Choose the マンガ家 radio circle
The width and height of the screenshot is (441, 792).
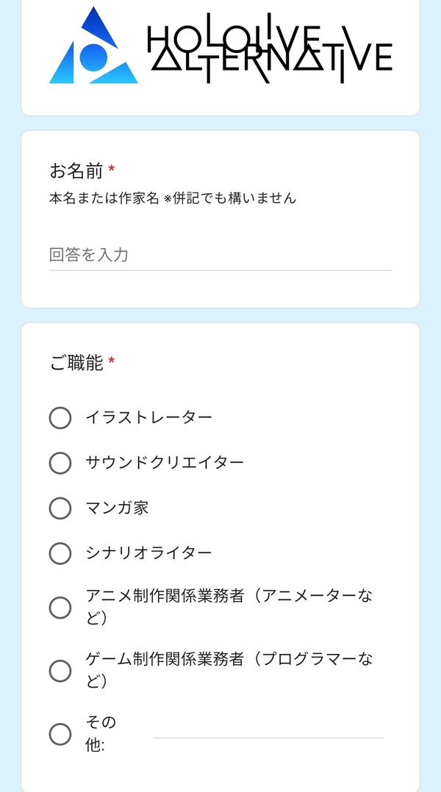60,508
